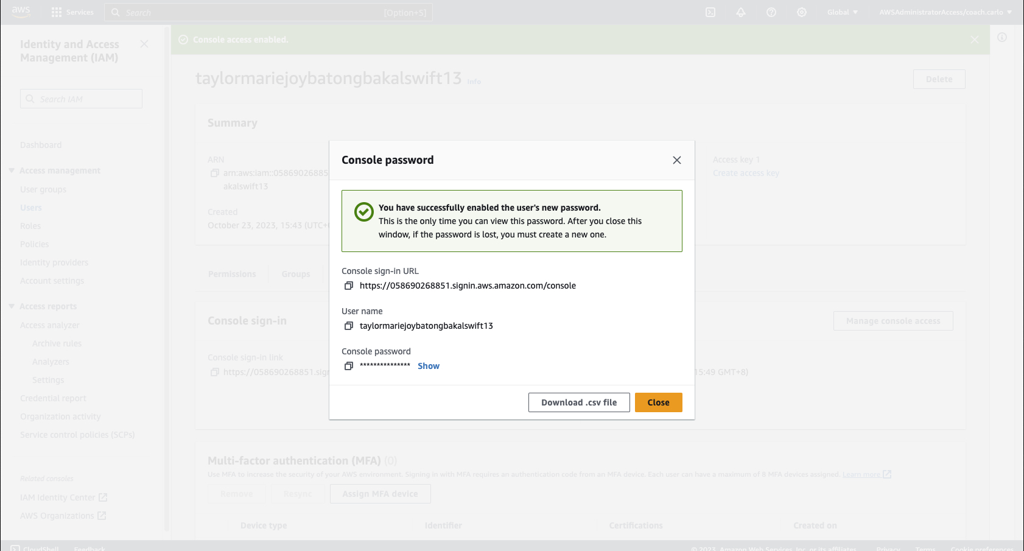
Task: Open the settings gear in top bar
Action: click(x=801, y=12)
